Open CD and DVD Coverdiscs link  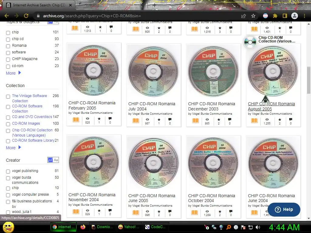[32, 117]
